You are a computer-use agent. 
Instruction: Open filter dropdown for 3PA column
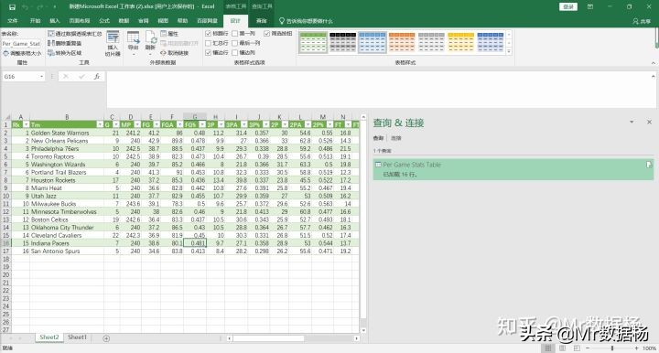point(243,124)
